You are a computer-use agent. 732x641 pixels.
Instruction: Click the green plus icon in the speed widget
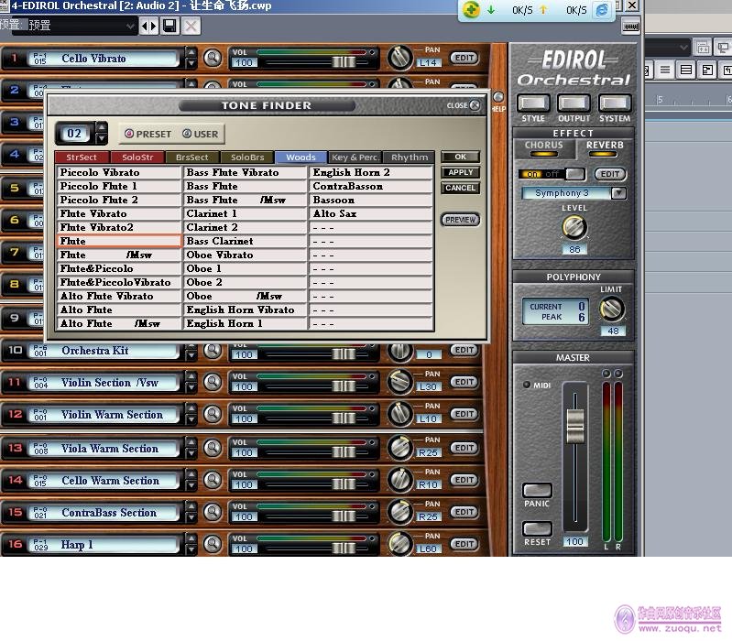click(471, 10)
